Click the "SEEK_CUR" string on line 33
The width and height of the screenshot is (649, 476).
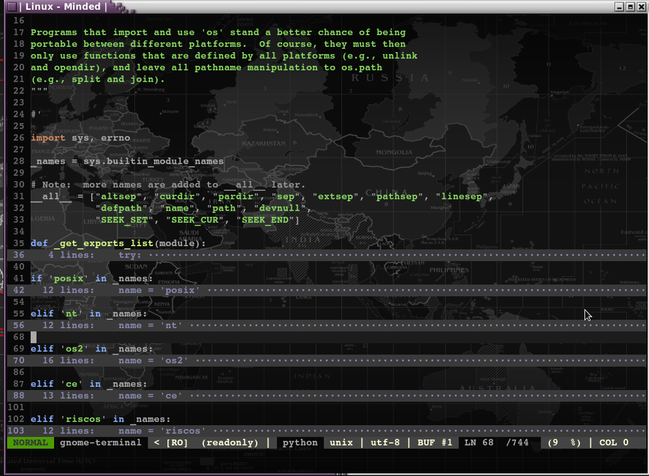tap(195, 220)
